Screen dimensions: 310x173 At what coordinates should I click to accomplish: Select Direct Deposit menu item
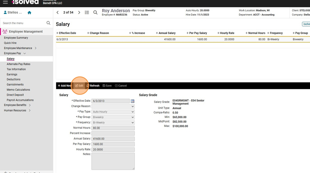pos(15,95)
